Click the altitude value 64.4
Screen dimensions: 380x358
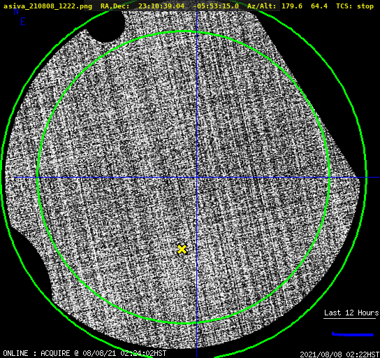319,6
